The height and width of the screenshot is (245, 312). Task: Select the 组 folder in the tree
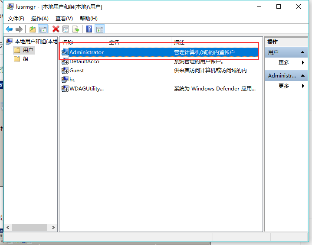[25, 59]
